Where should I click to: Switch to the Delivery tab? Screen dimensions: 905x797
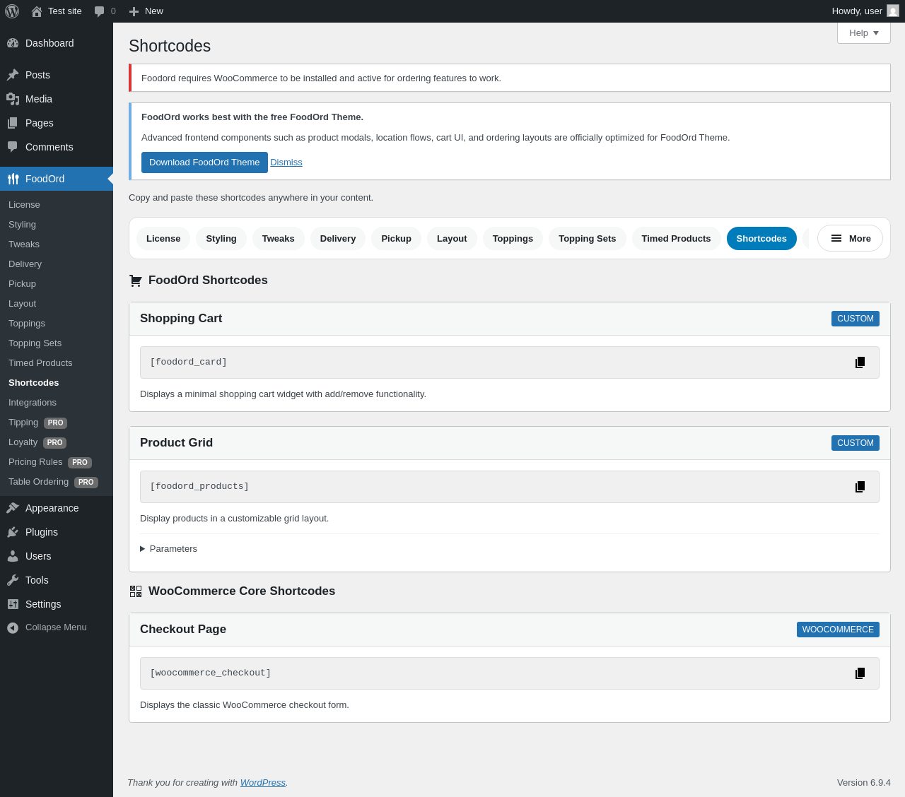tap(338, 239)
